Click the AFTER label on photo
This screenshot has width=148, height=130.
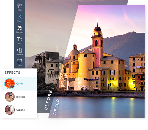pos(56,107)
